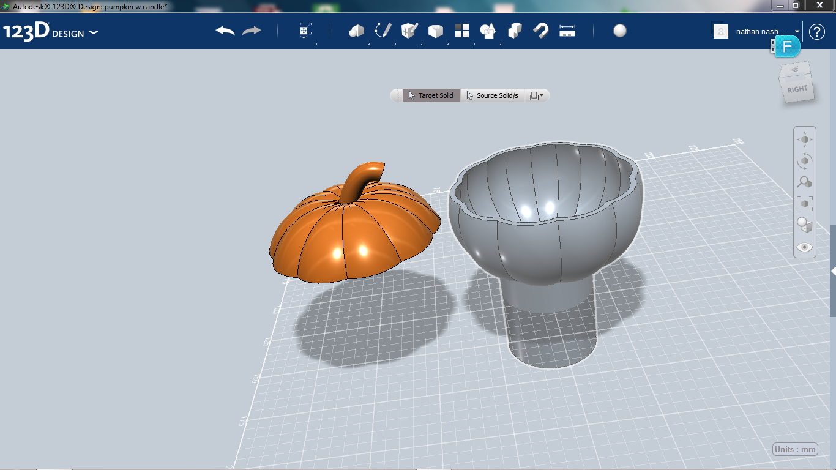Open the combine operation type dropdown
The width and height of the screenshot is (836, 470).
536,95
